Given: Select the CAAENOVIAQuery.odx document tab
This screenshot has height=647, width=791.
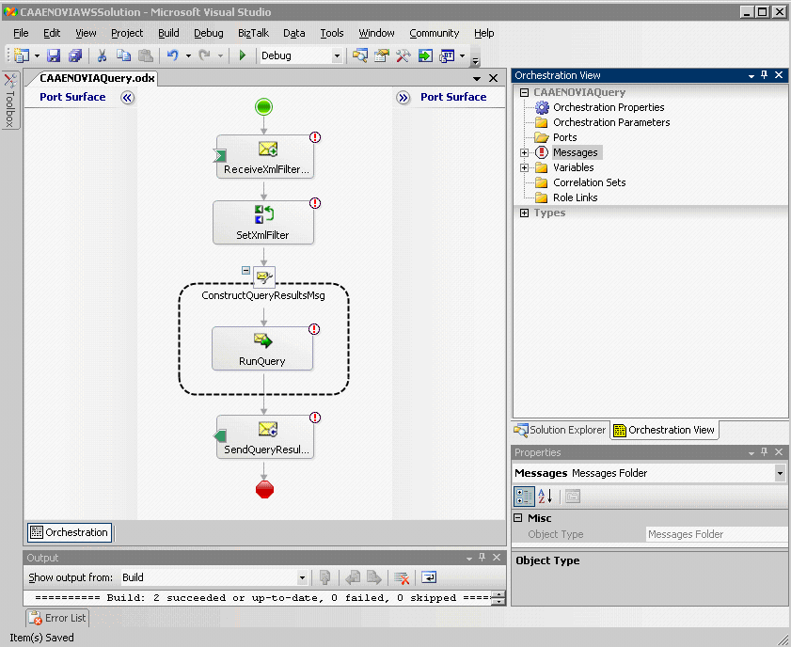Looking at the screenshot, I should click(x=97, y=78).
